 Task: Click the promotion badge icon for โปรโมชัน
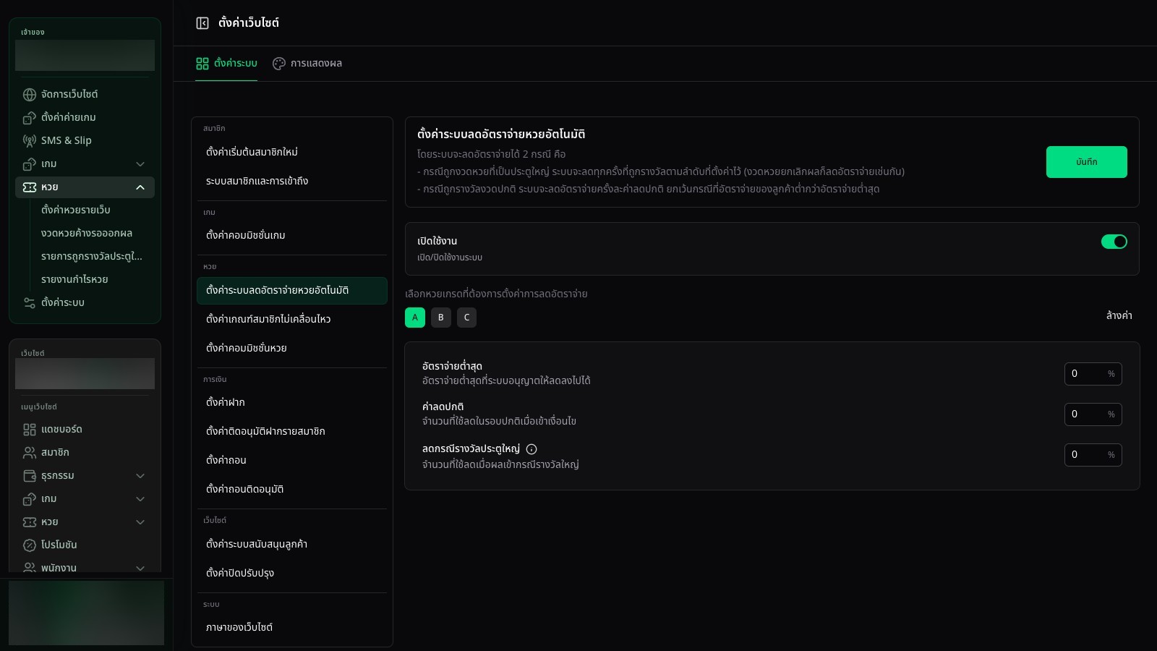[30, 545]
